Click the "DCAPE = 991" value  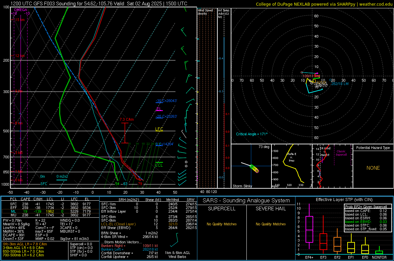[14, 235]
